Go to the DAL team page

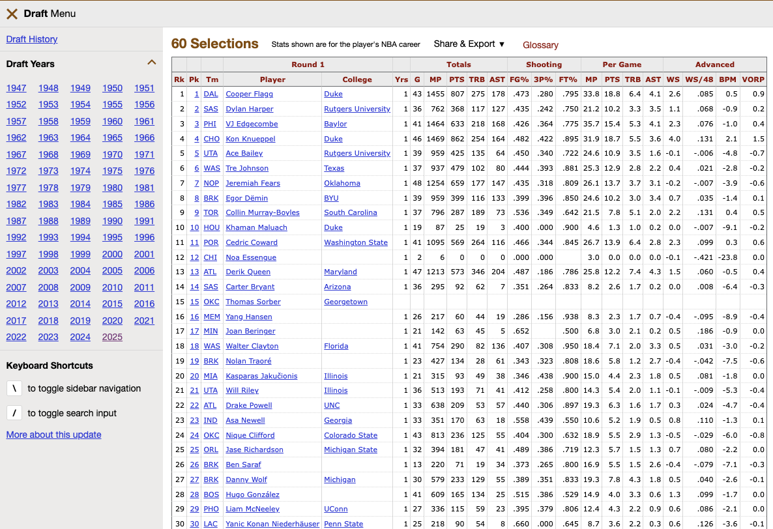pyautogui.click(x=211, y=94)
